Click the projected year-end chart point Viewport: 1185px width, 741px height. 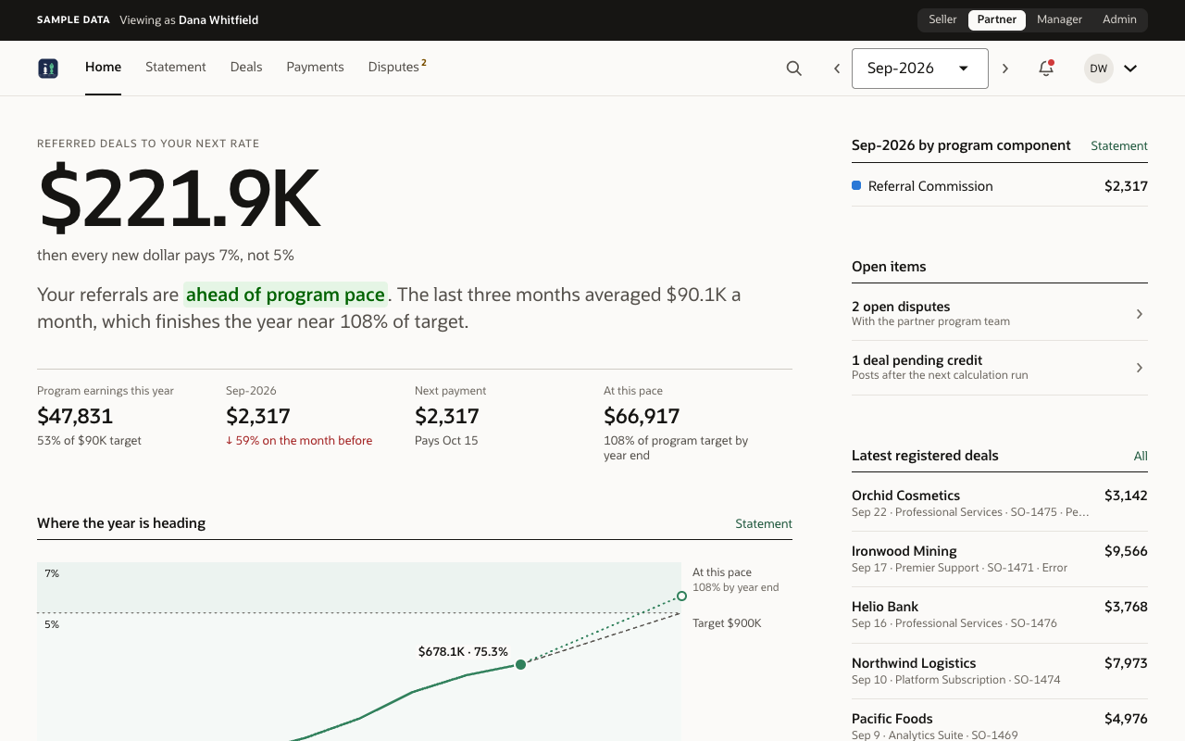pyautogui.click(x=682, y=597)
